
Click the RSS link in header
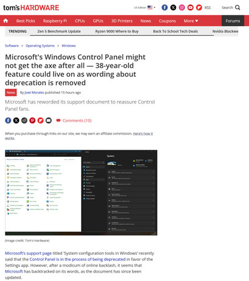click(208, 8)
